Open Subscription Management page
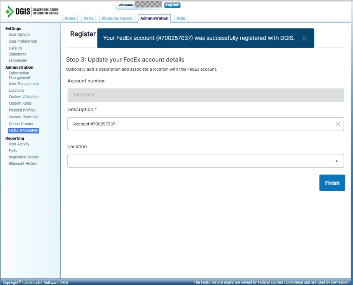 tap(19, 75)
